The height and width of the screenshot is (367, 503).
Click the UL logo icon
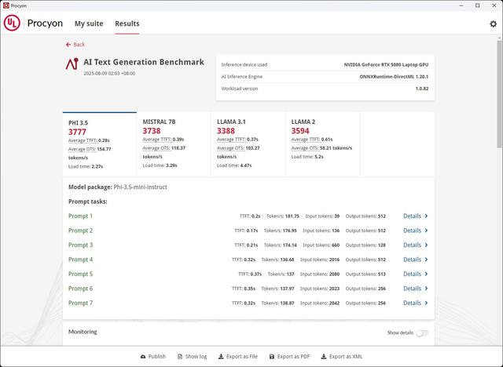[12, 23]
